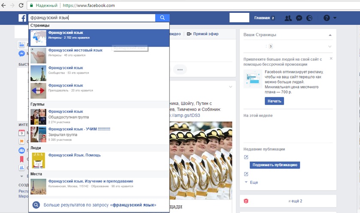The image size is (360, 213).
Task: Click the Ваши Страницы heading
Action: click(260, 35)
